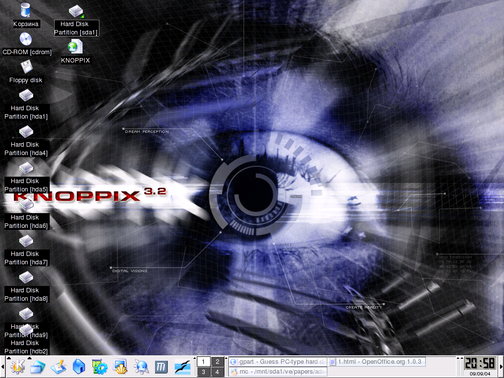Hide panel using left edge arrow

2,367
